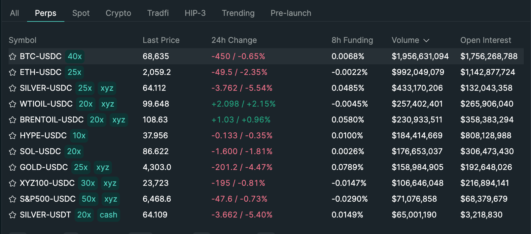
Task: Sort by the 8h Funding column
Action: (352, 40)
